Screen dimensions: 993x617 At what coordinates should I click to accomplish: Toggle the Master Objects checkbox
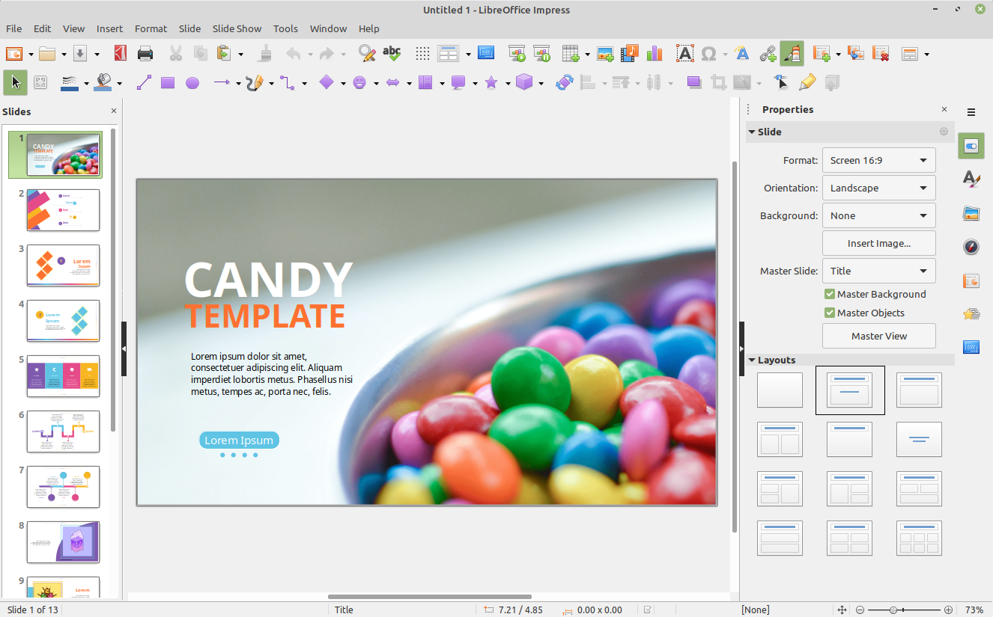click(x=830, y=313)
